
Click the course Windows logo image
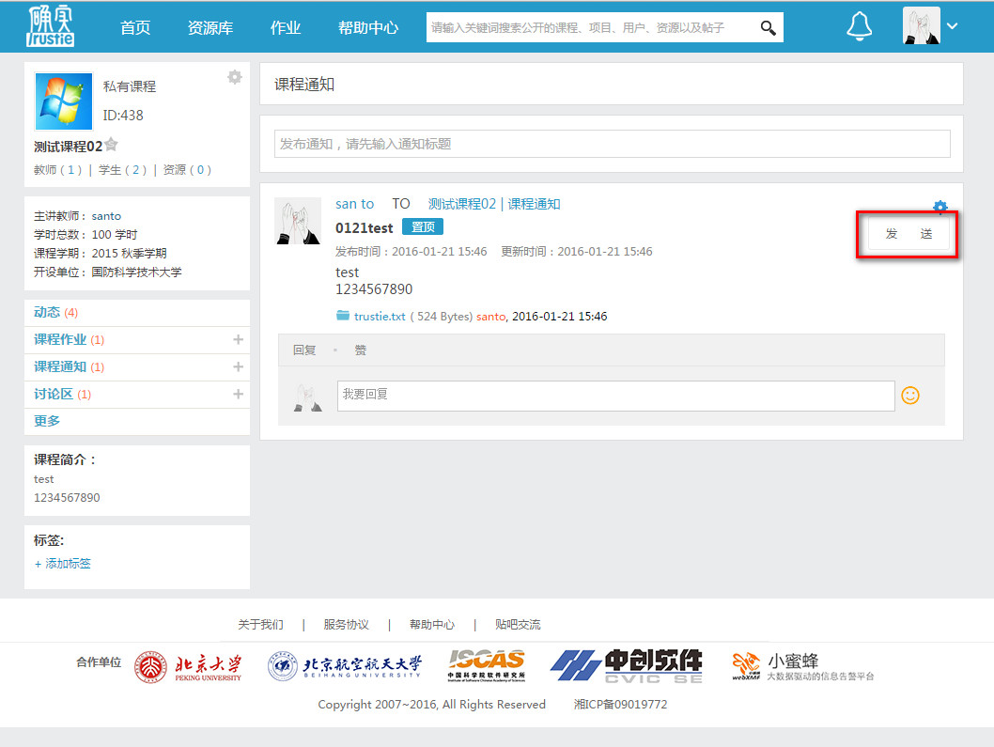click(x=63, y=101)
